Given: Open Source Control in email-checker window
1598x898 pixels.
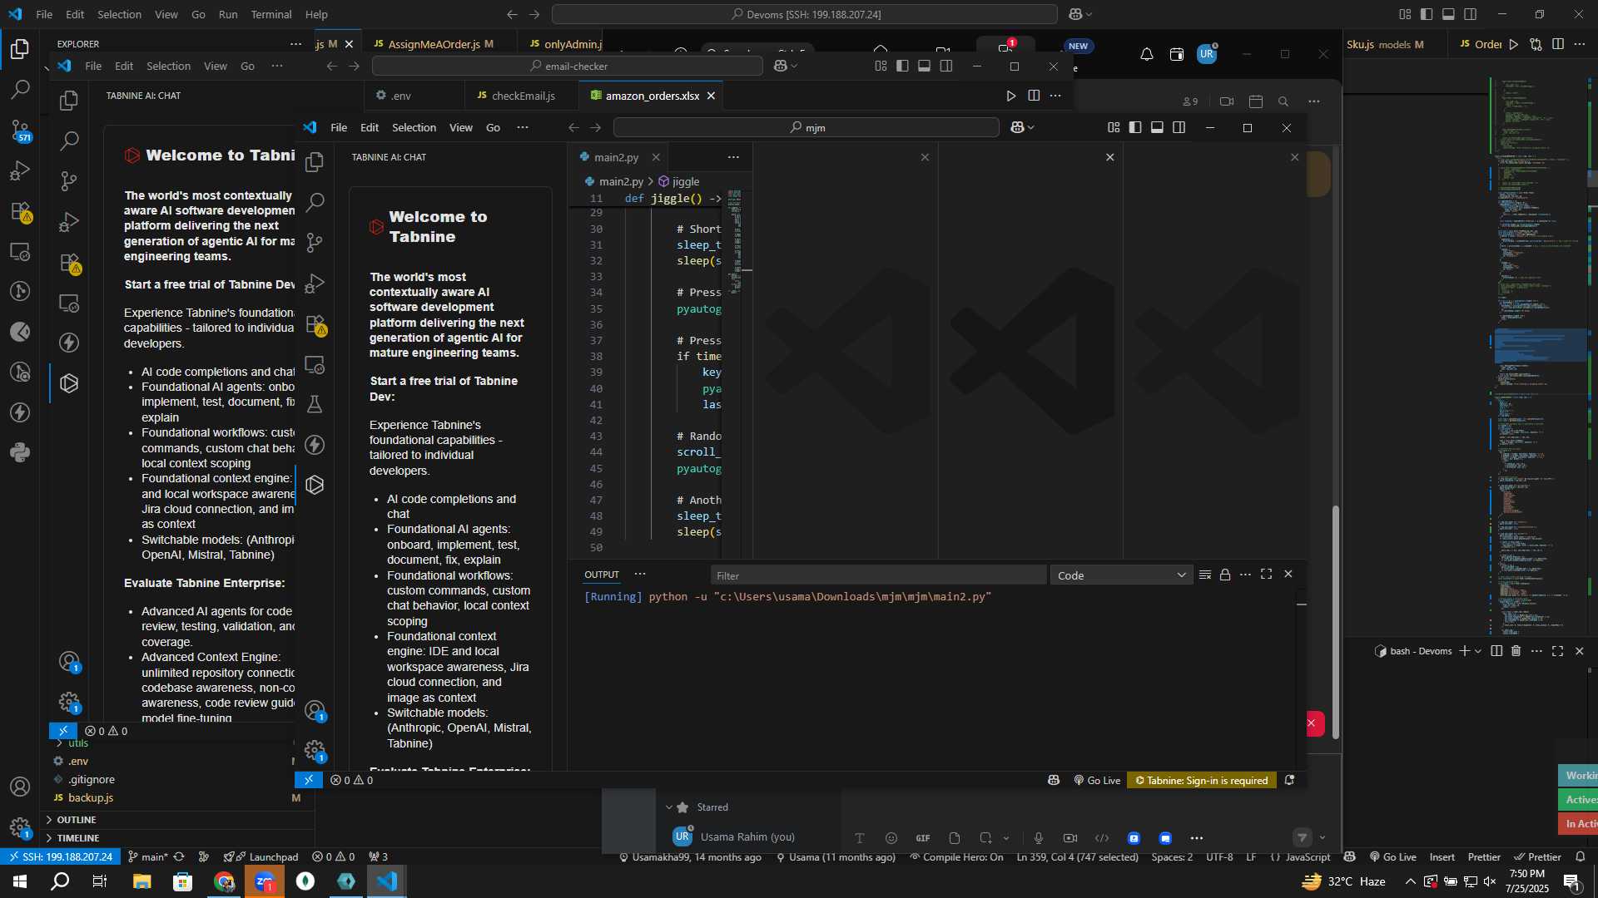Looking at the screenshot, I should pos(69,180).
